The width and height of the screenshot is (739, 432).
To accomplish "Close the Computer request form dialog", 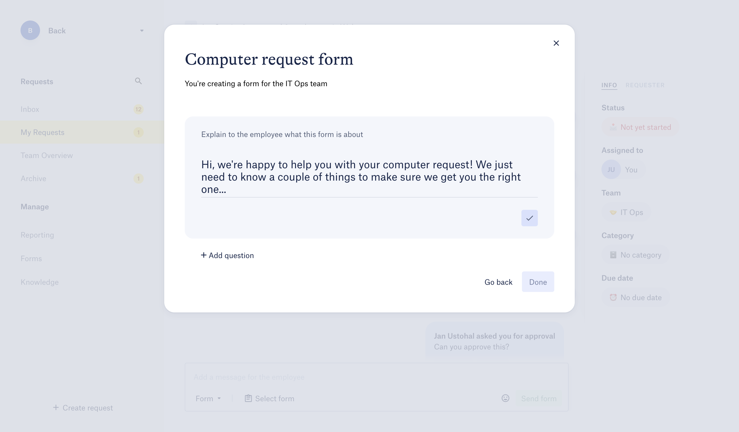I will 556,43.
